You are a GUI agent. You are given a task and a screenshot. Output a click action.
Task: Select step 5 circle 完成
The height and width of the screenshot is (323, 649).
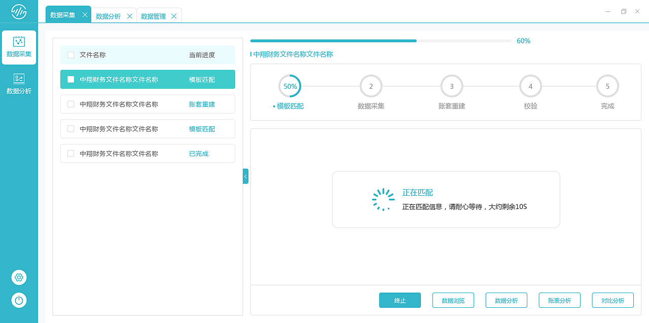[607, 86]
